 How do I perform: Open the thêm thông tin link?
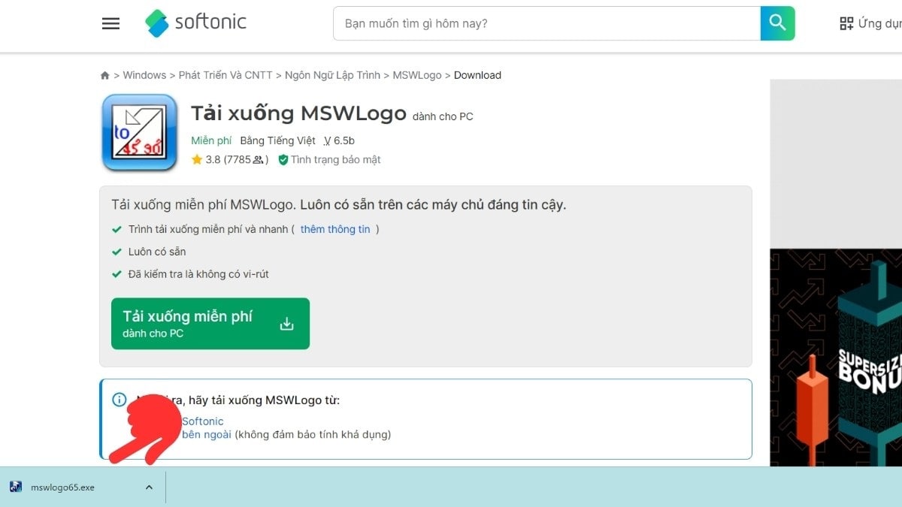337,229
